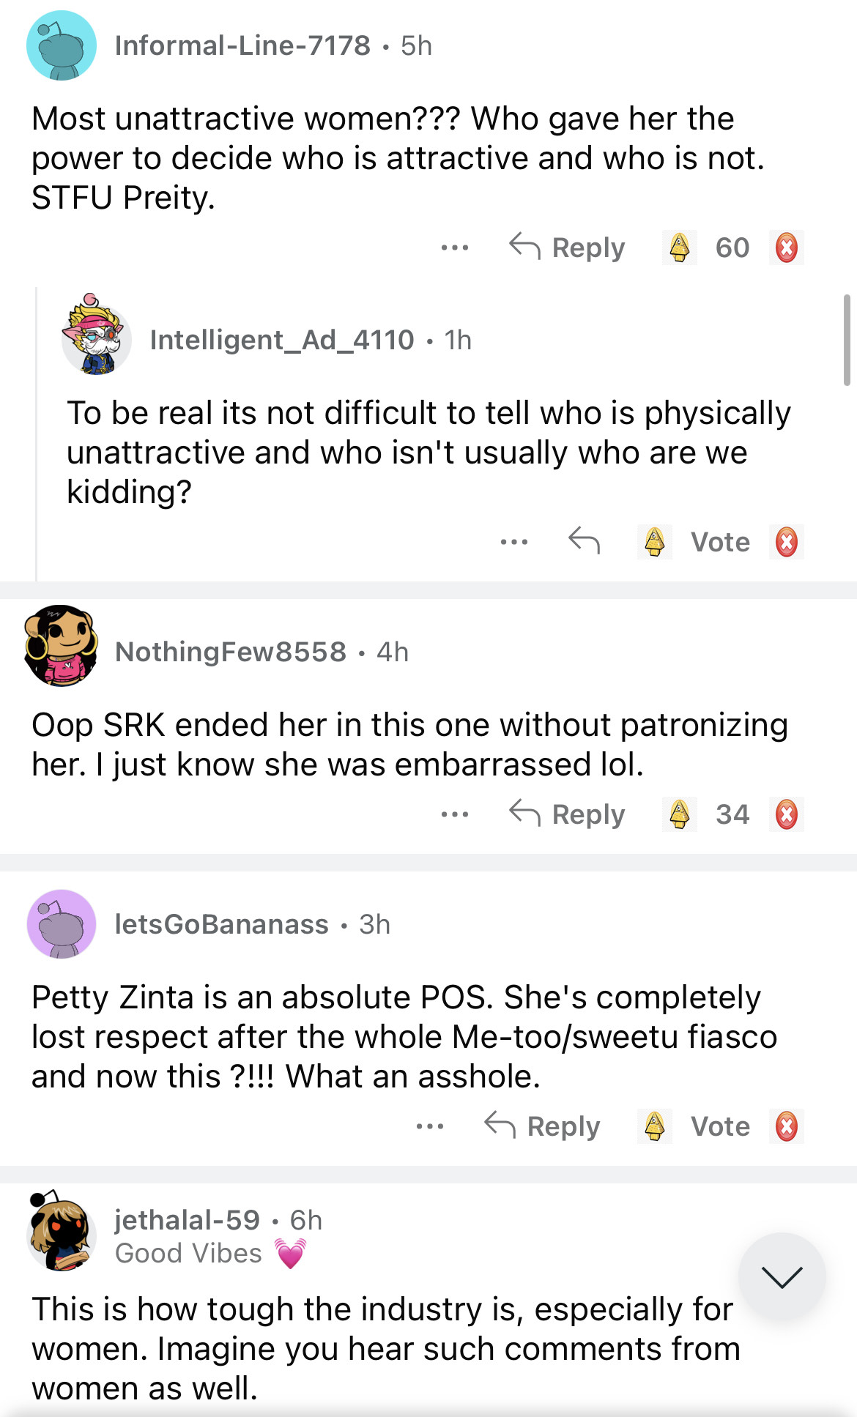Upvote NothingFew8558's comment

pos(679,814)
